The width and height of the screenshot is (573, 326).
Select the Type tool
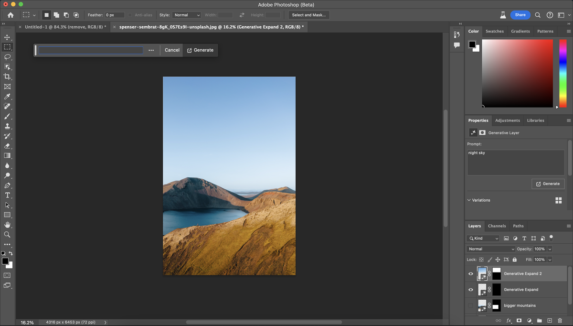(7, 195)
